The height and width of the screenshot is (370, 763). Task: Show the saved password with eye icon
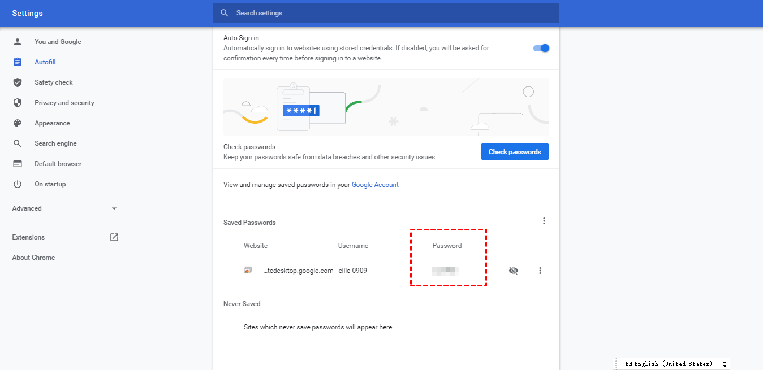tap(514, 271)
